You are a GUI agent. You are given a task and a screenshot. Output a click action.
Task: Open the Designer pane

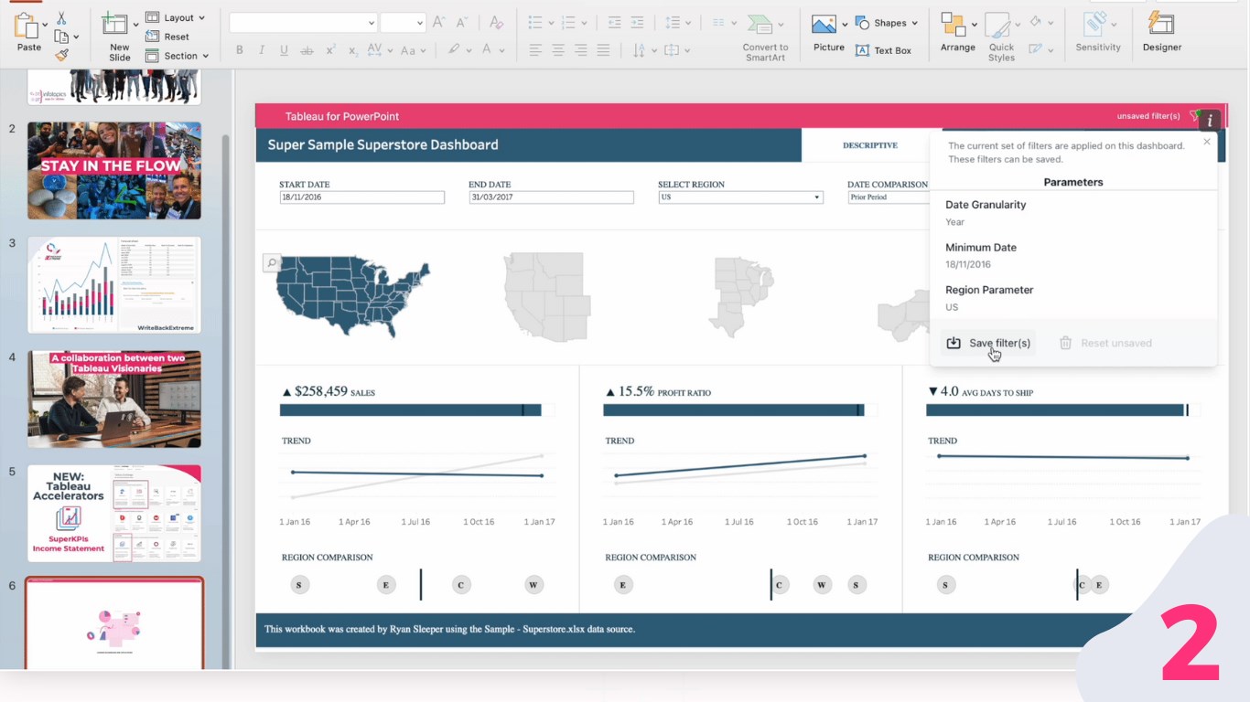coord(1162,33)
